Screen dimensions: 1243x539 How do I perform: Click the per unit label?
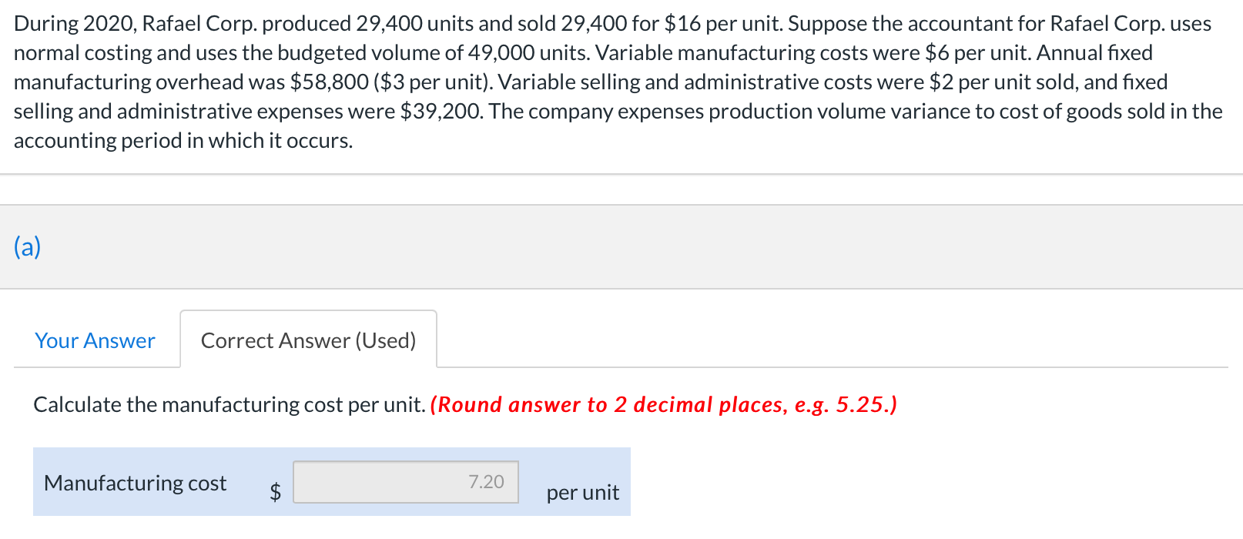(x=581, y=492)
